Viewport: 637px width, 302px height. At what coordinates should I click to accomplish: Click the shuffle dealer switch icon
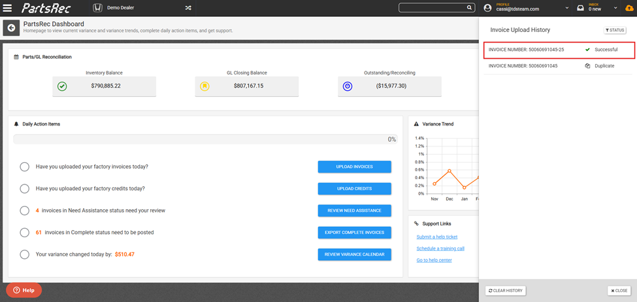click(x=188, y=8)
